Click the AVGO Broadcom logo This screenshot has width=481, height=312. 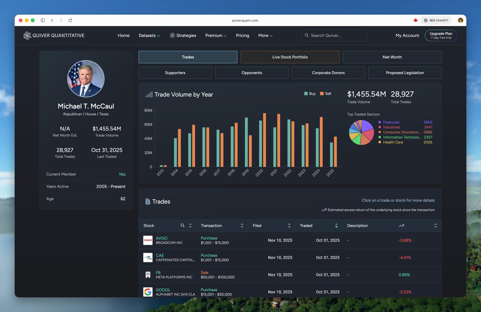(148, 240)
